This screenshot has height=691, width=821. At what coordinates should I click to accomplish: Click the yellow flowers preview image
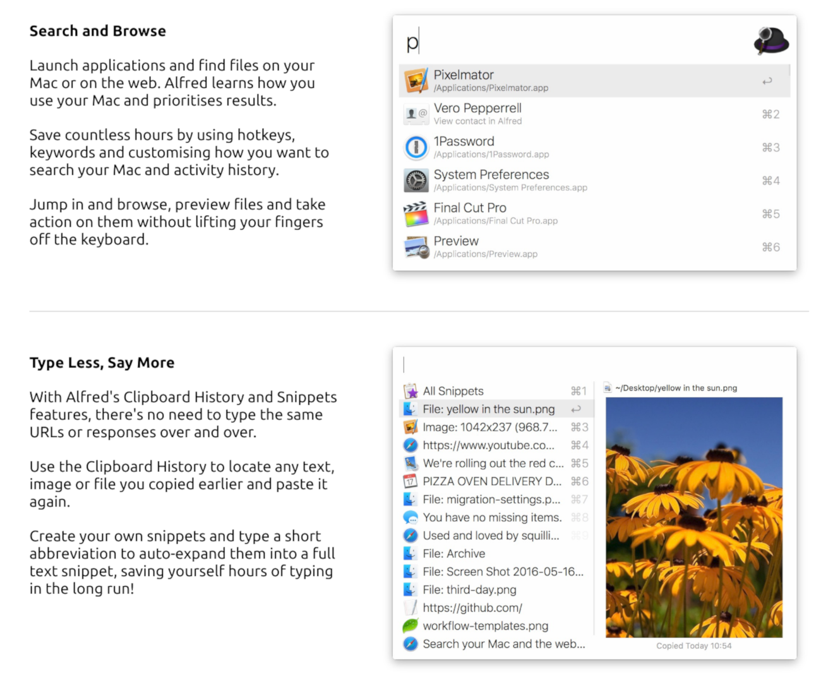coord(693,517)
